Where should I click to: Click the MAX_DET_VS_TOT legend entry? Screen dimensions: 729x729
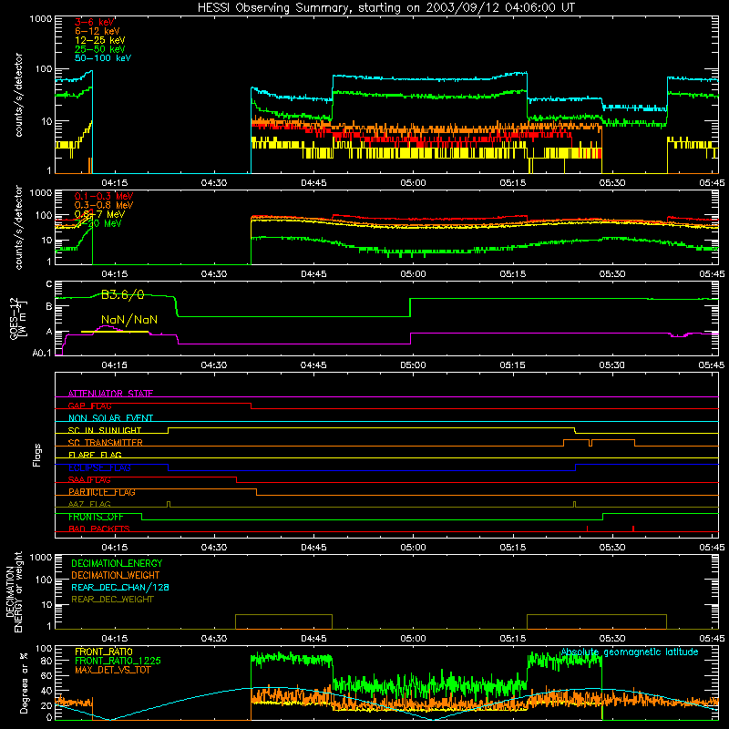click(x=112, y=670)
